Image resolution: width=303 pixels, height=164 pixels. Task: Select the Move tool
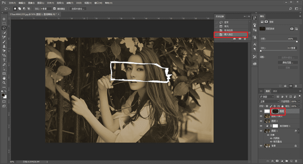pos(4,19)
